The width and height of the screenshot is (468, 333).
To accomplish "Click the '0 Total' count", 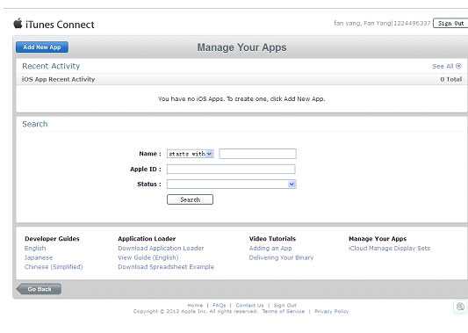I will tap(451, 79).
